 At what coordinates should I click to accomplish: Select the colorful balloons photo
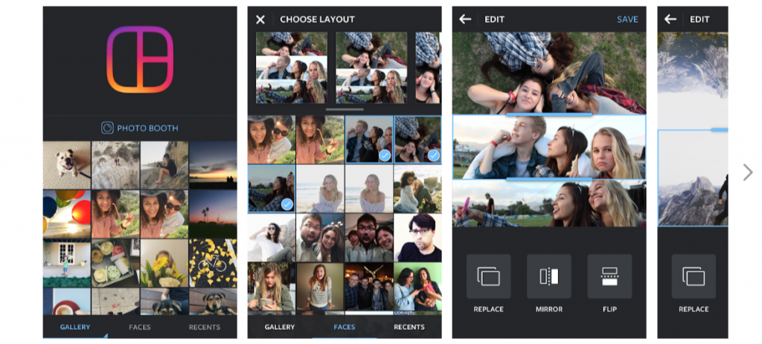pyautogui.click(x=67, y=214)
